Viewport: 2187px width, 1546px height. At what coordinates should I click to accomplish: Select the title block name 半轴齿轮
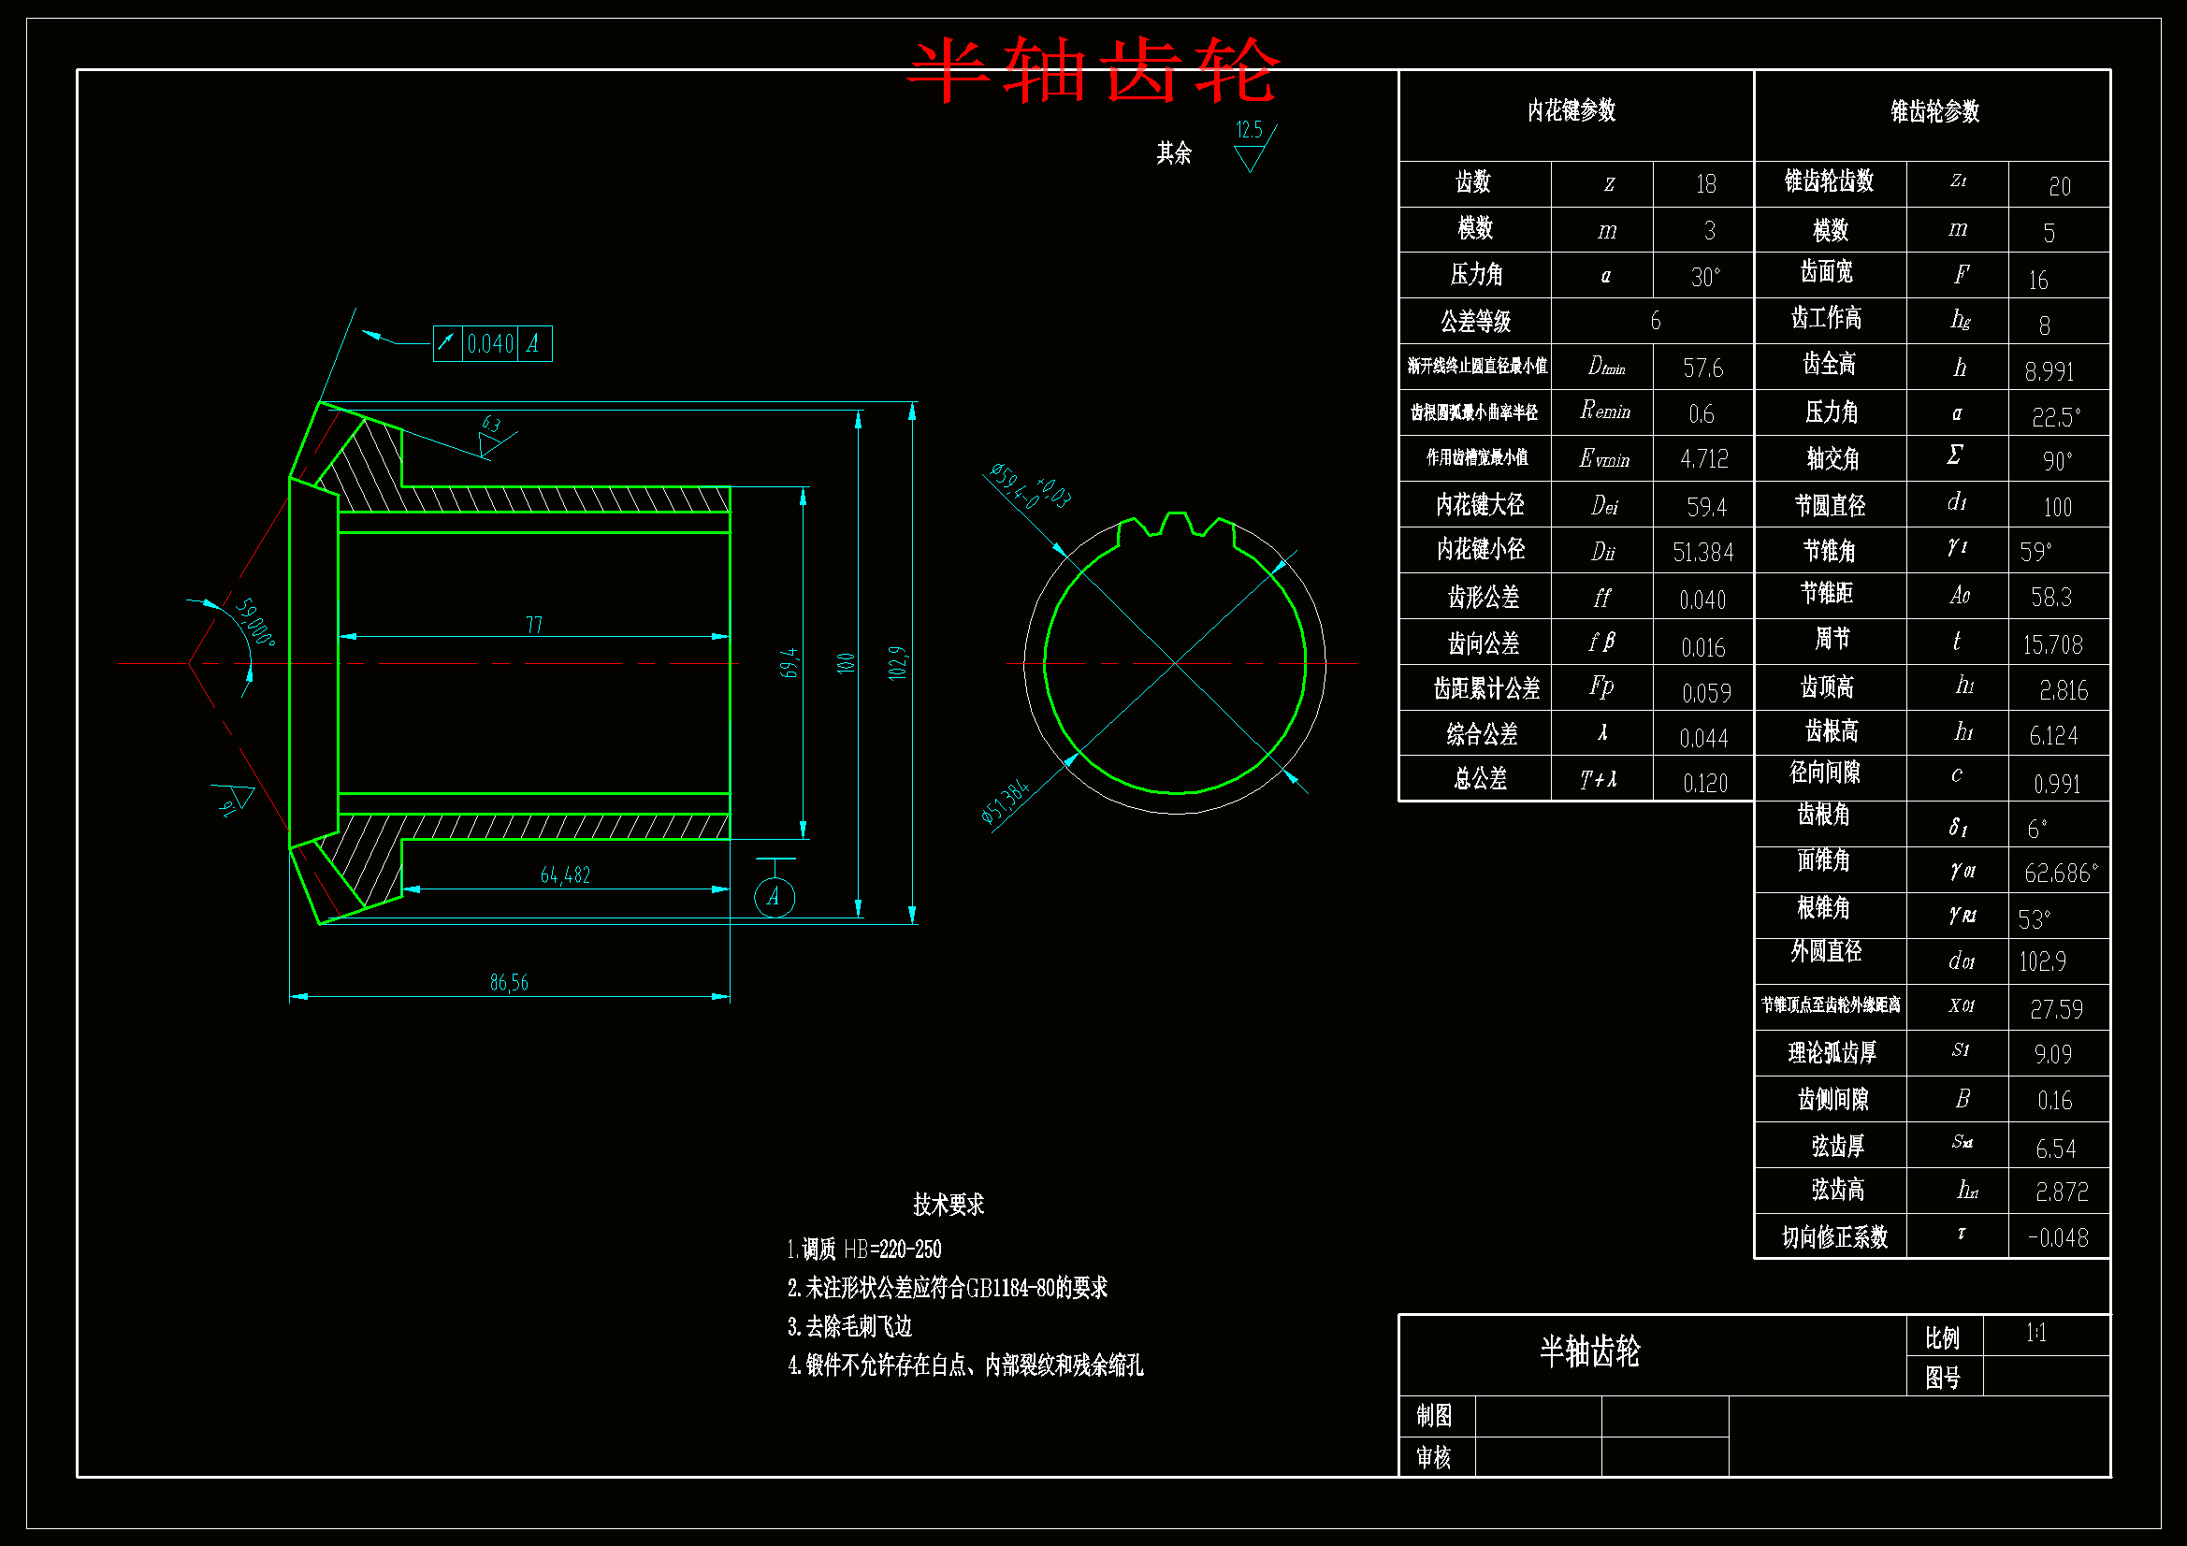point(1590,1351)
